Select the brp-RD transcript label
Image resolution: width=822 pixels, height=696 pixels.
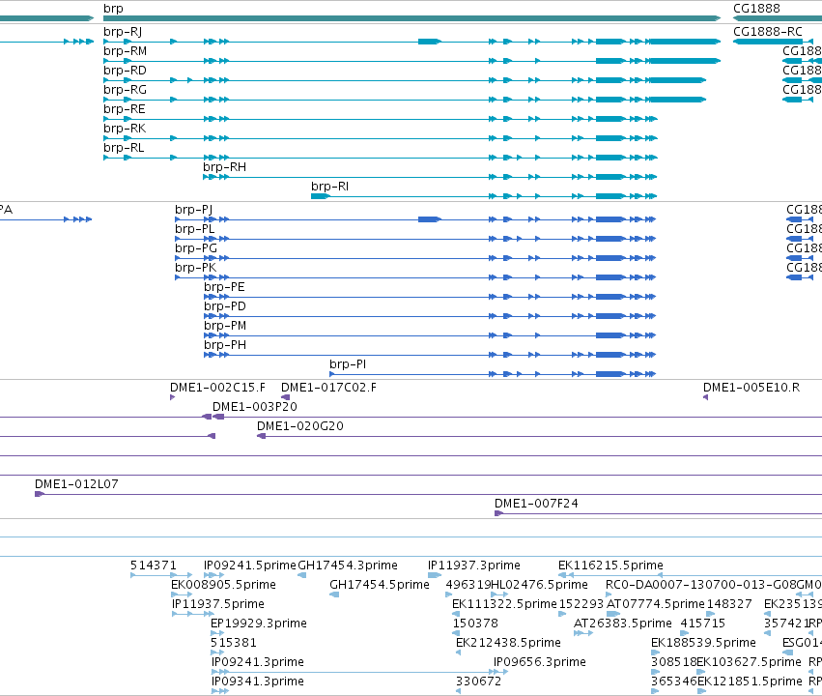(x=125, y=71)
